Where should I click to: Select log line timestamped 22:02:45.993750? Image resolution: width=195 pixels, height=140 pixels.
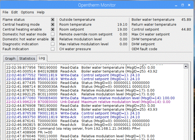[x=73, y=117]
